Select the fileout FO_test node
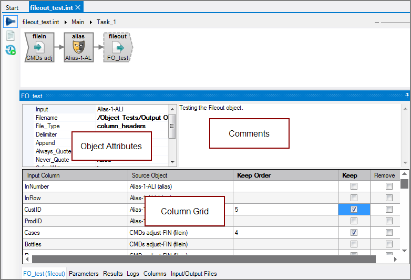 [x=118, y=47]
